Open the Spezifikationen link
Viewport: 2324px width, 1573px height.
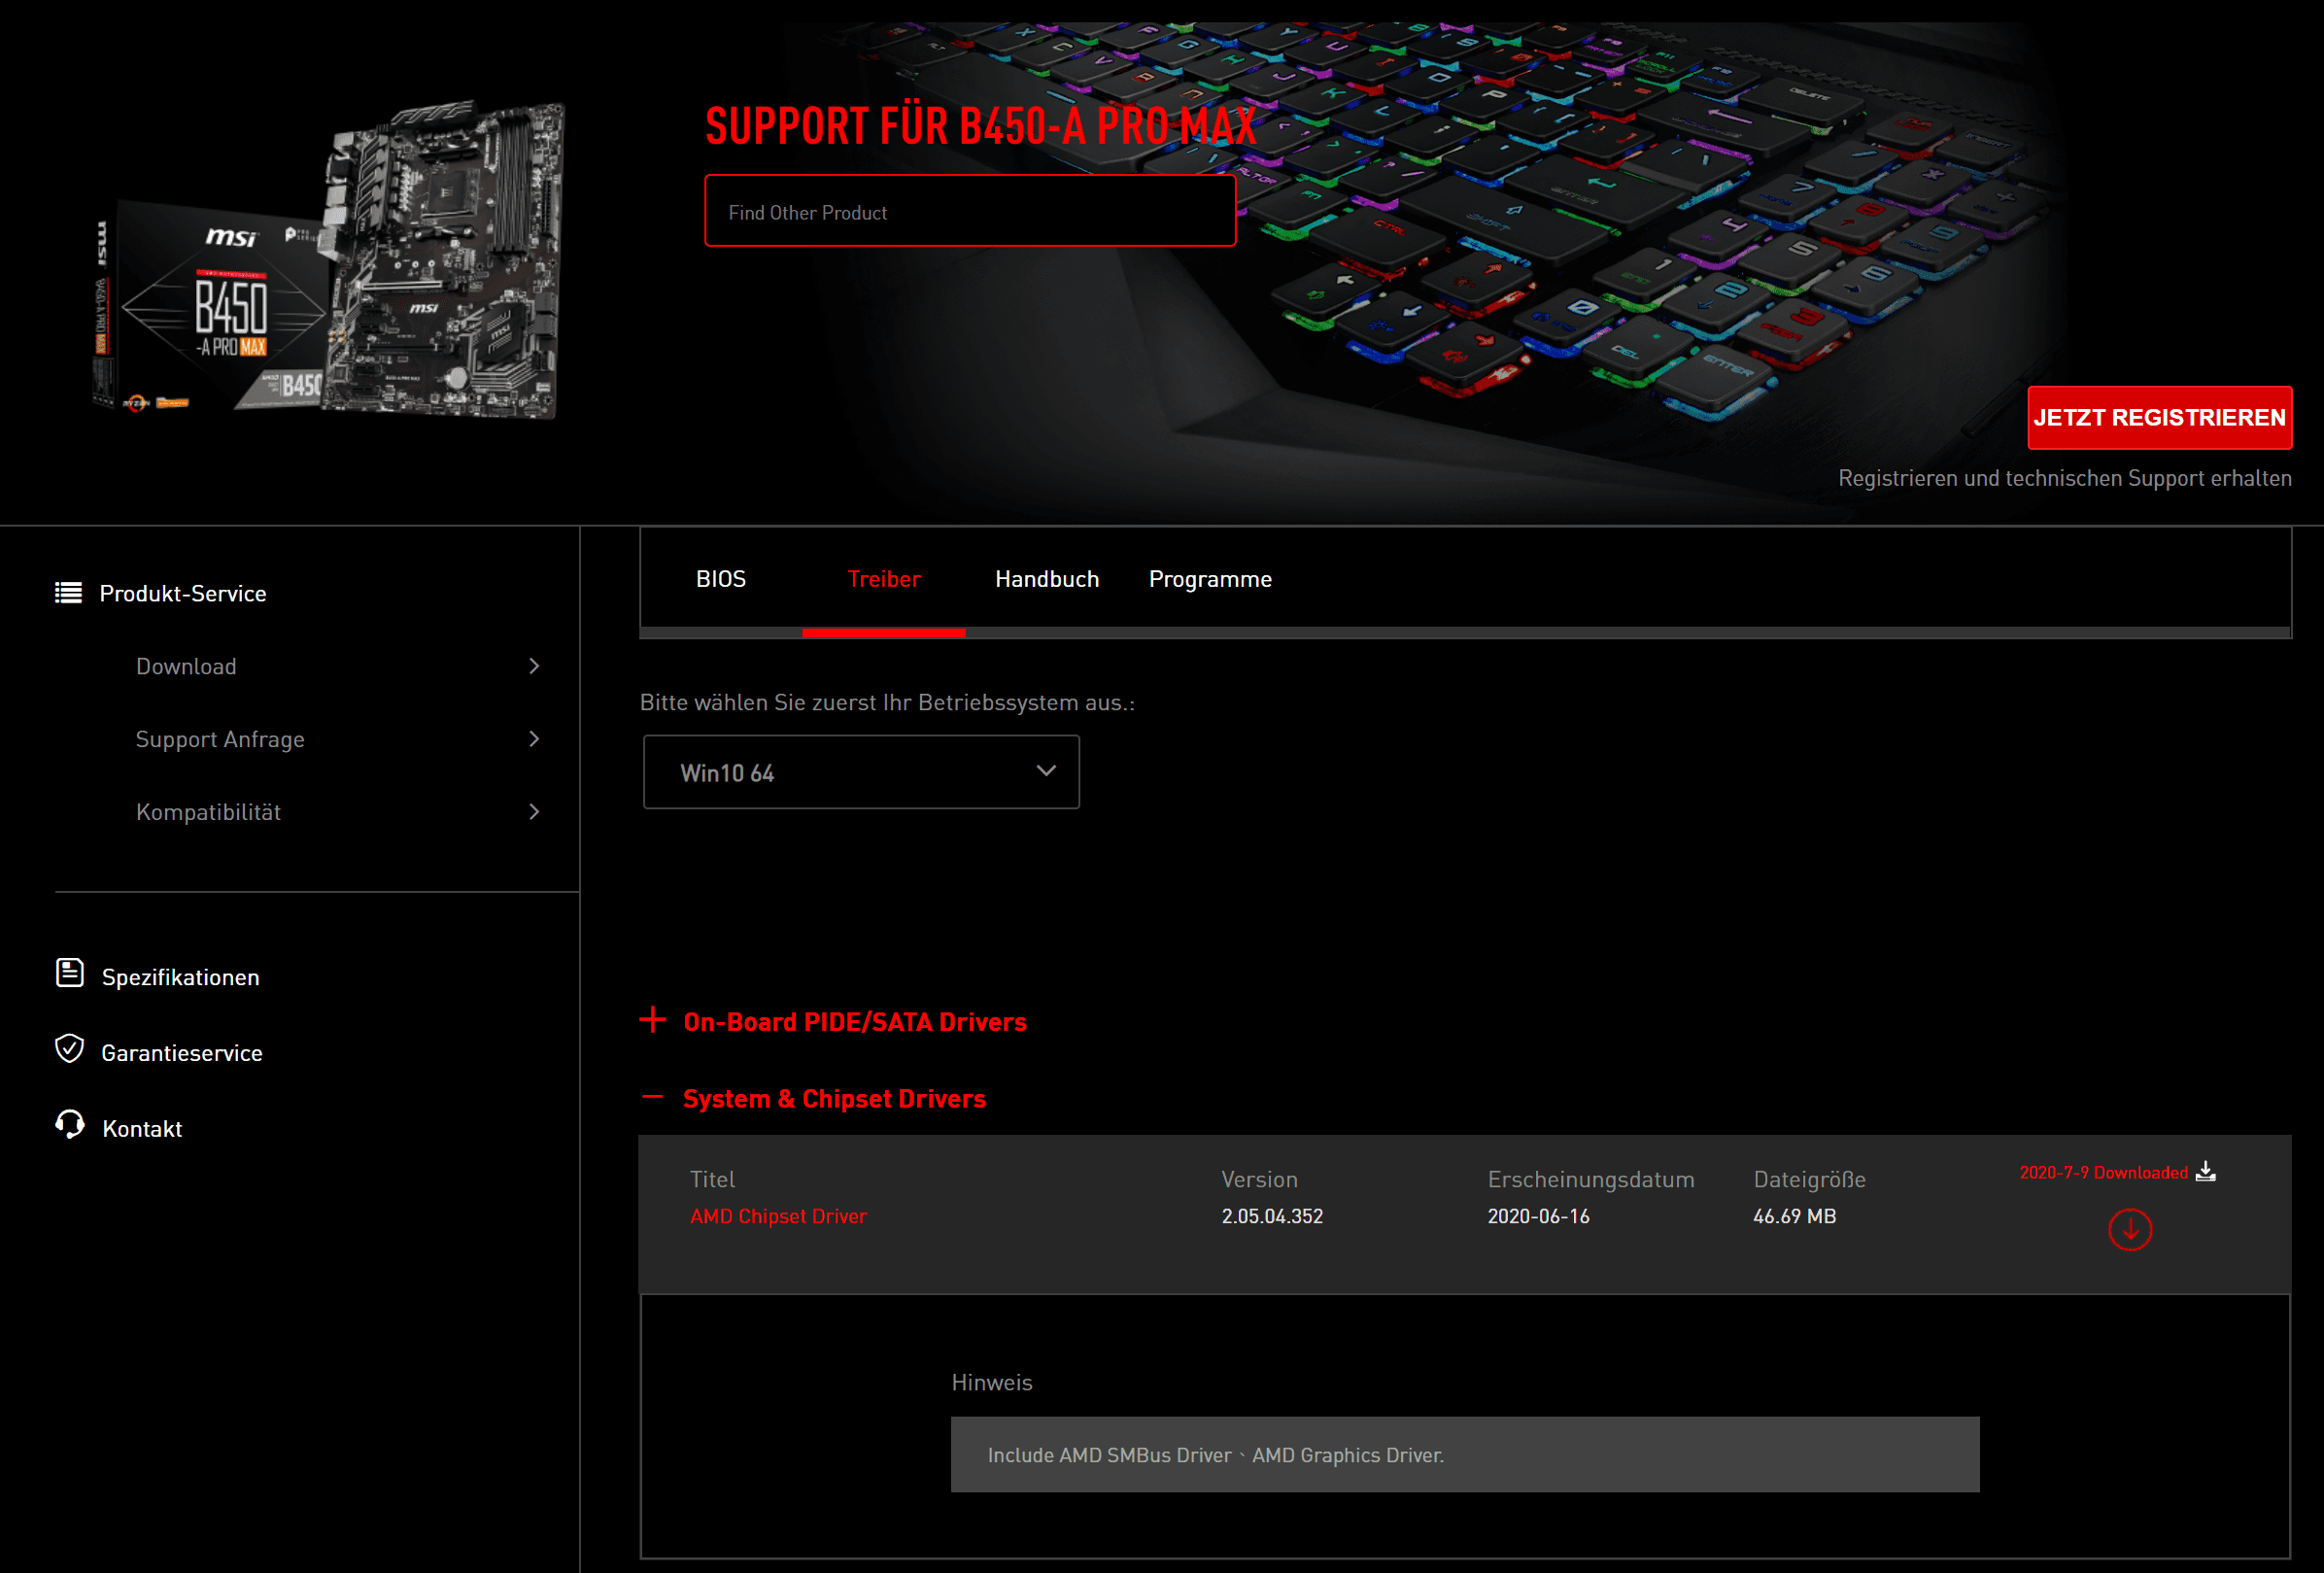point(180,977)
